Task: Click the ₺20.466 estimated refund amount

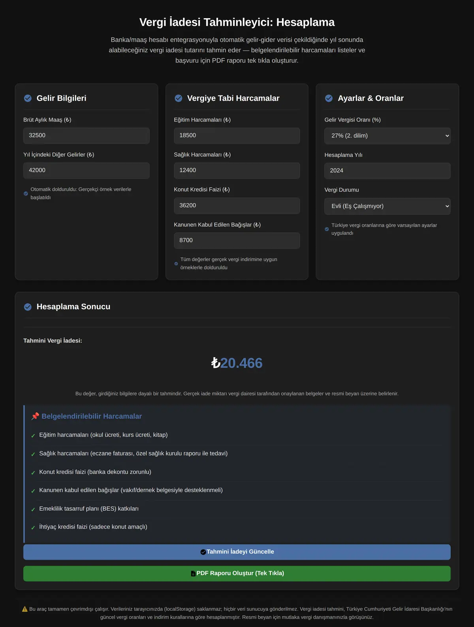Action: pos(237,363)
